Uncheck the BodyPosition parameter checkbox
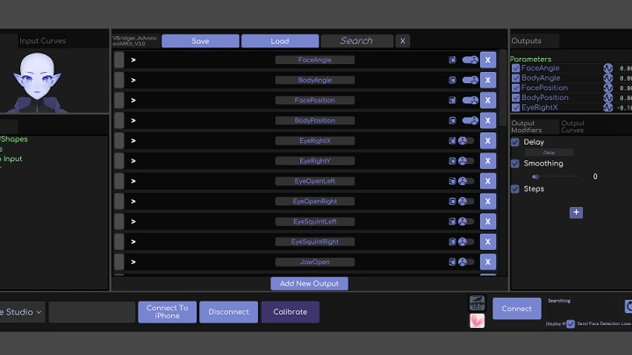632x355 pixels. pos(515,97)
